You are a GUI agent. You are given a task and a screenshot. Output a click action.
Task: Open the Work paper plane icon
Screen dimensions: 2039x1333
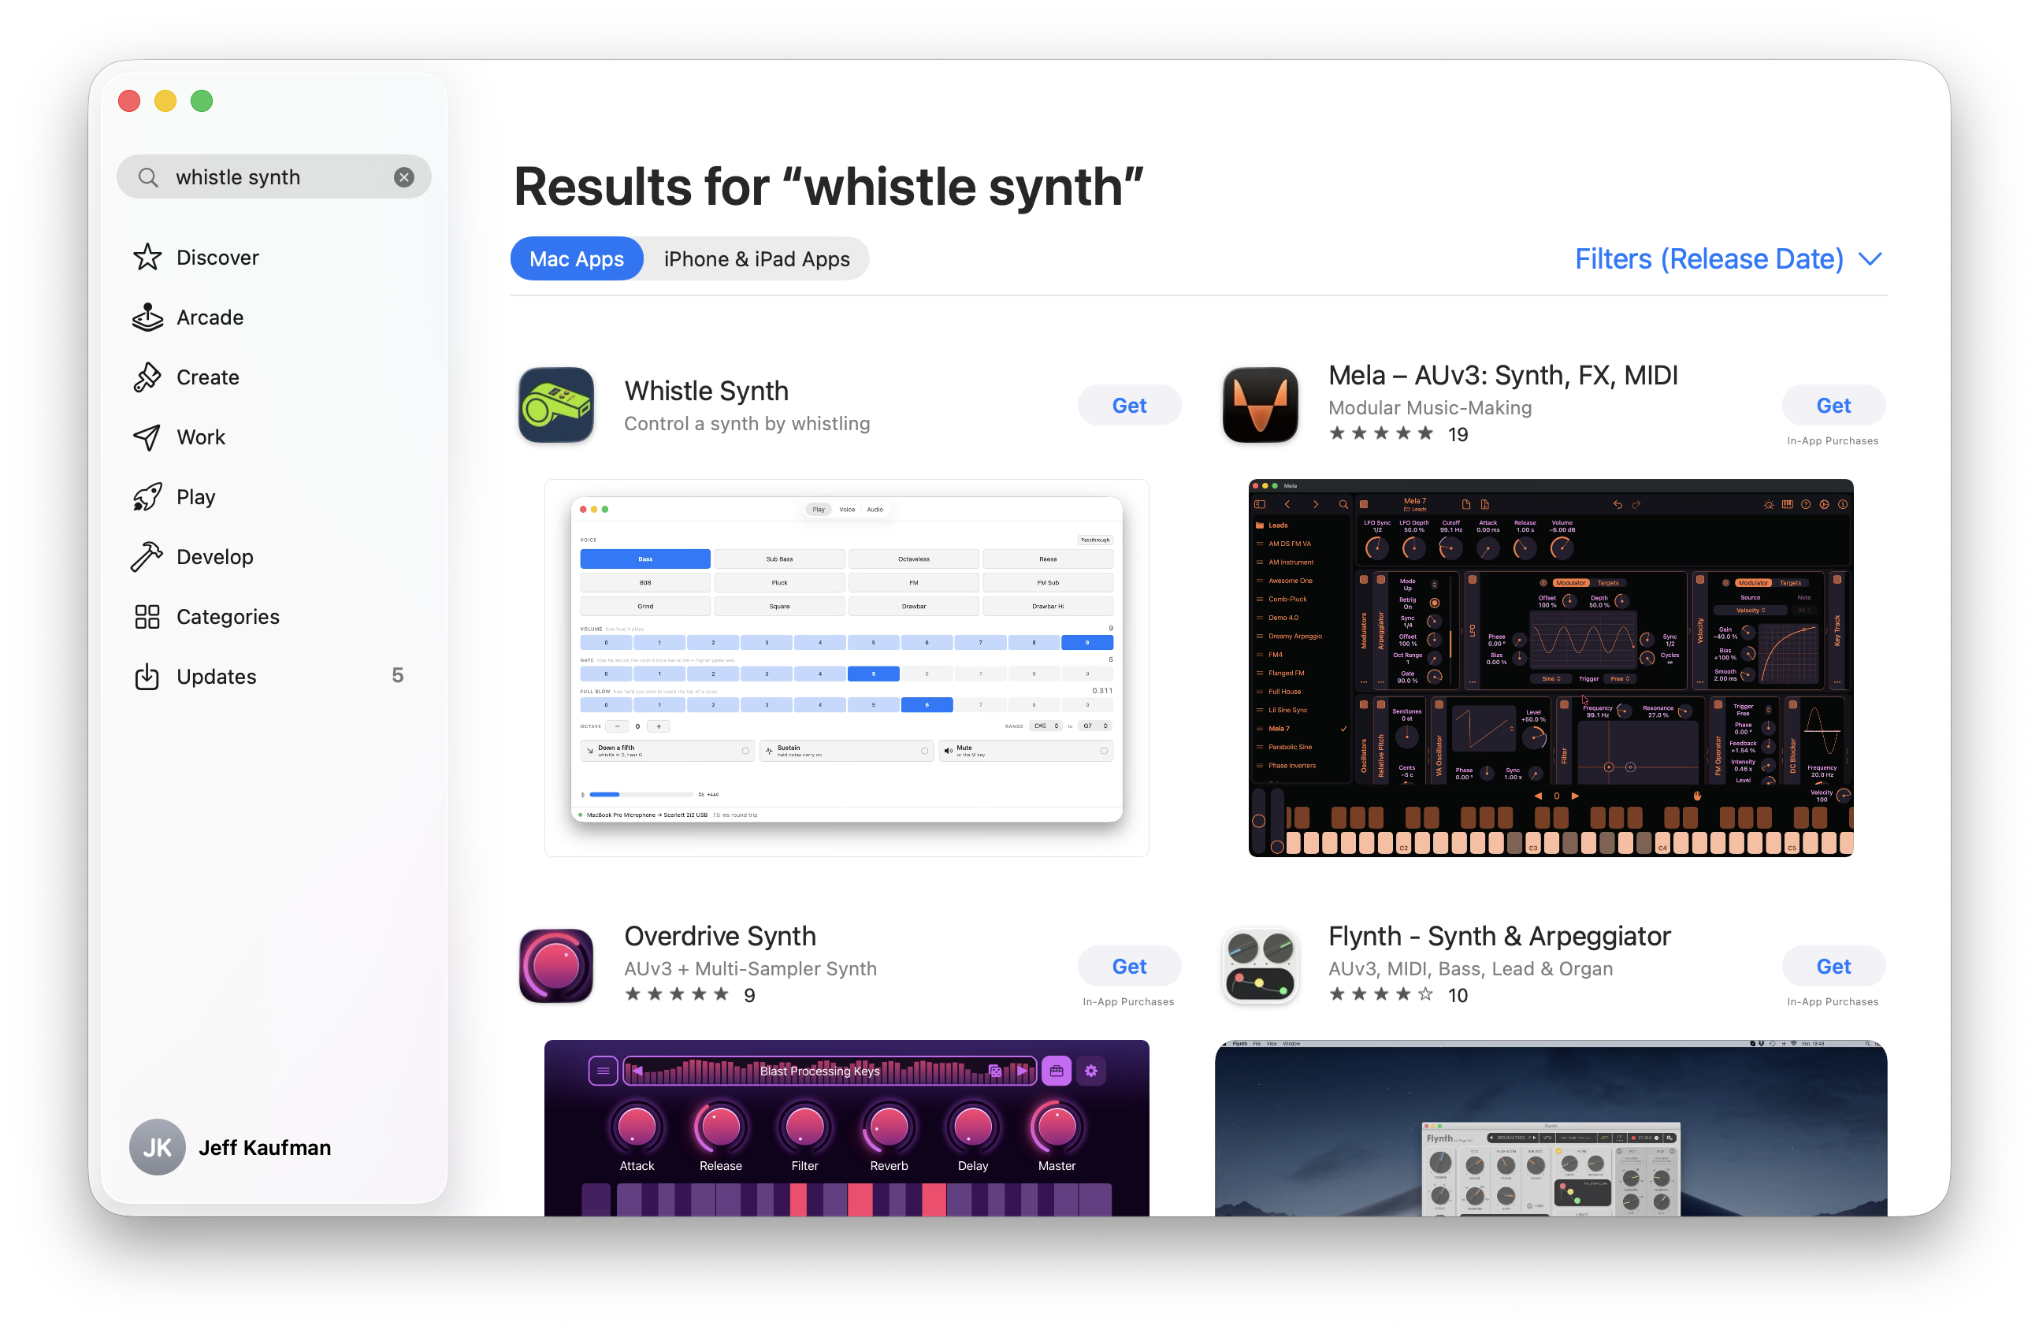147,437
